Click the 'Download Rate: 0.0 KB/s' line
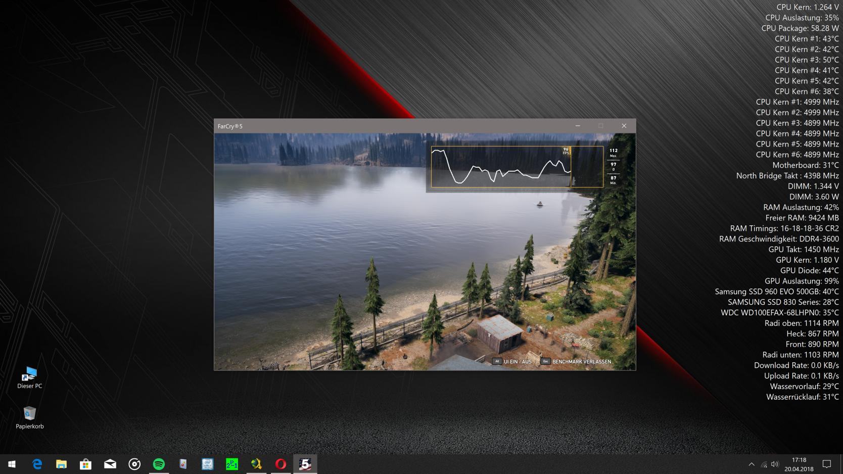 pyautogui.click(x=797, y=366)
